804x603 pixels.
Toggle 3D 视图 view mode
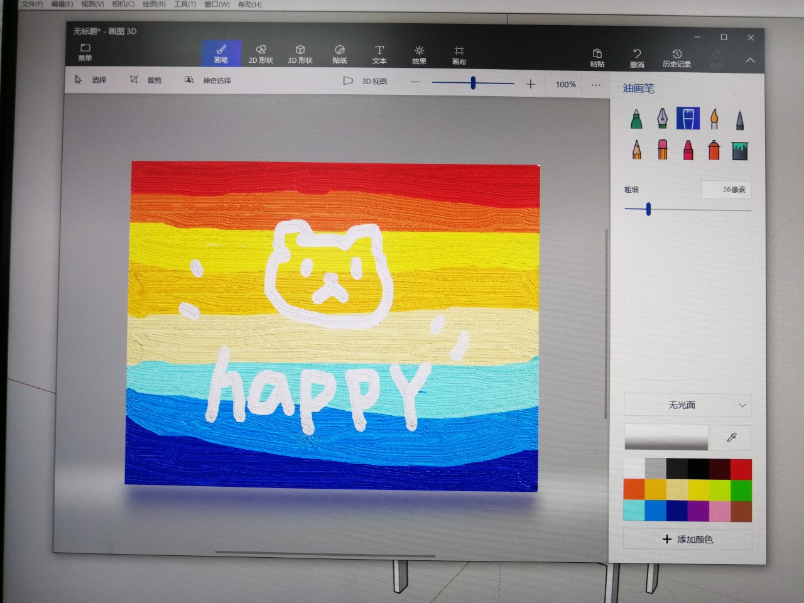366,81
